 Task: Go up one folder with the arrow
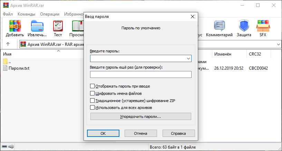click(x=8, y=44)
